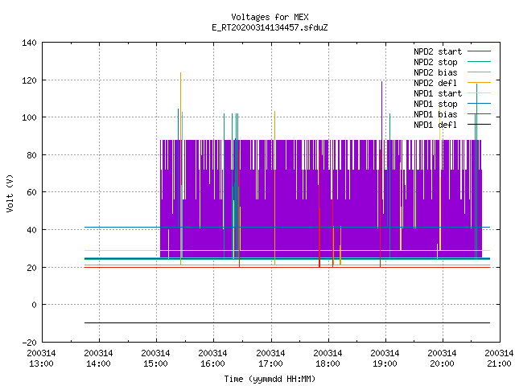
Task: Click the 21:00 x-axis time label
Action: [499, 363]
